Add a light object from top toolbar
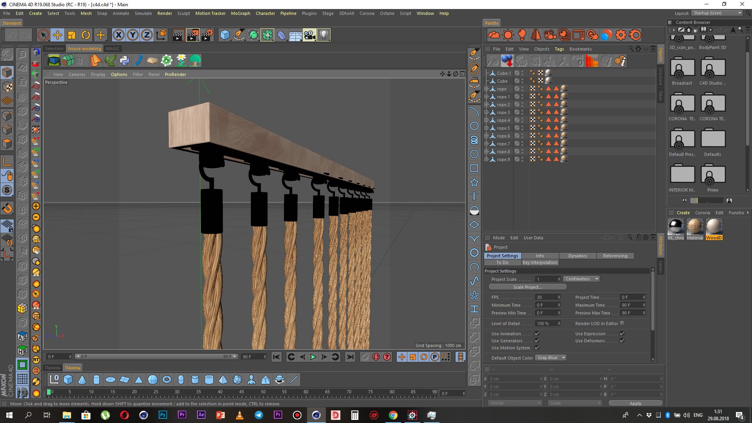The width and height of the screenshot is (752, 423). (324, 35)
